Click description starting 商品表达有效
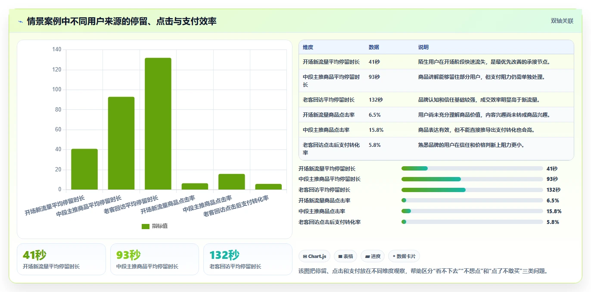 tap(476, 130)
